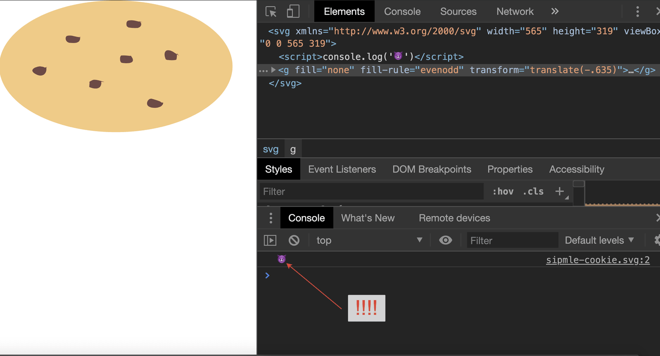The image size is (660, 356).
Task: Select the closing svg tag line
Action: (x=285, y=83)
